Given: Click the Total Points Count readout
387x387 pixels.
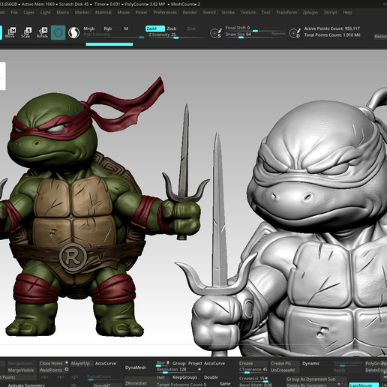Looking at the screenshot, I should pos(332,35).
